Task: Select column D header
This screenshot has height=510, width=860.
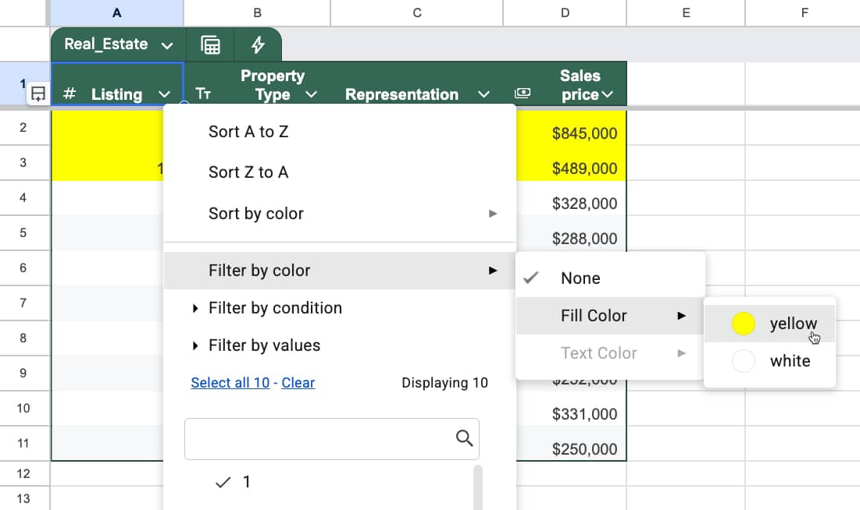Action: 565,12
